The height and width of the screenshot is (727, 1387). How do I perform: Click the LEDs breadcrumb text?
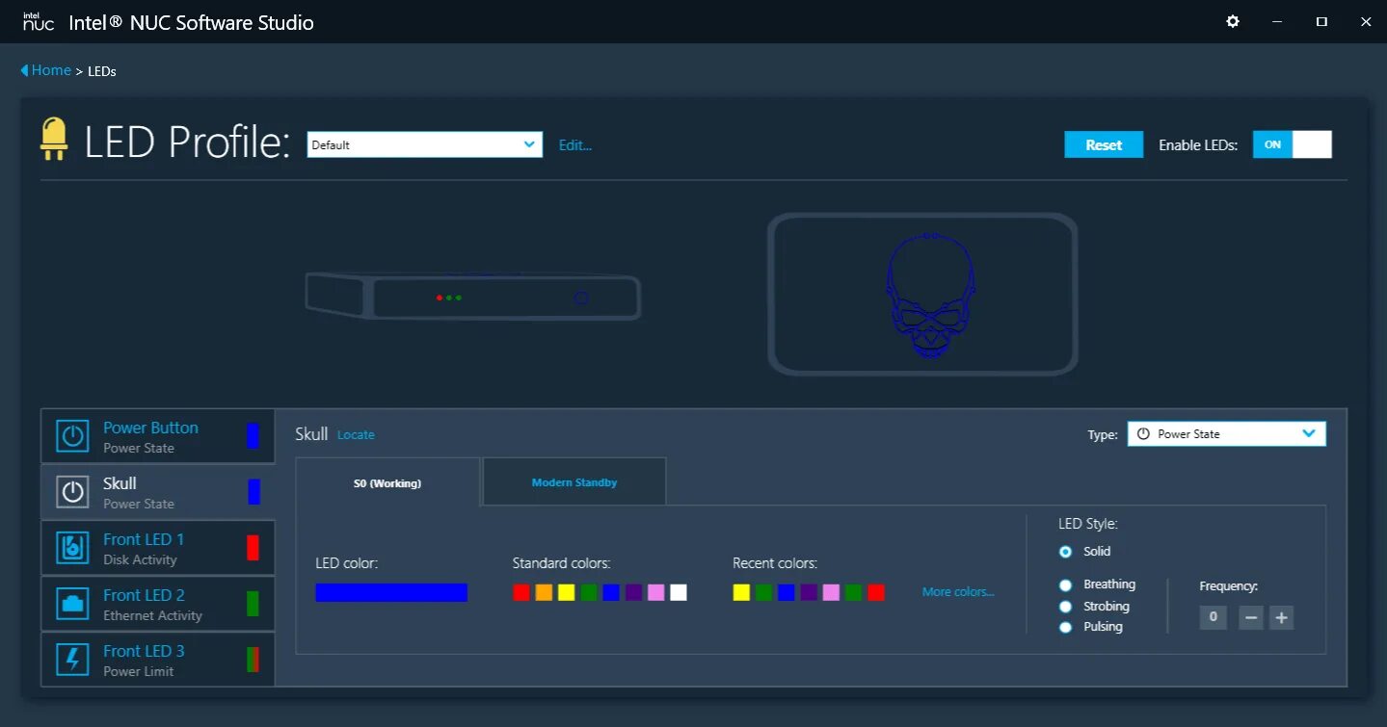point(102,71)
